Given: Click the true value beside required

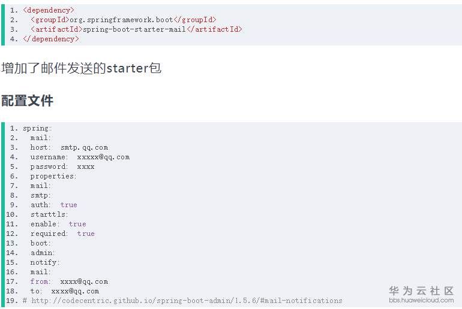Looking at the screenshot, I should 86,234.
